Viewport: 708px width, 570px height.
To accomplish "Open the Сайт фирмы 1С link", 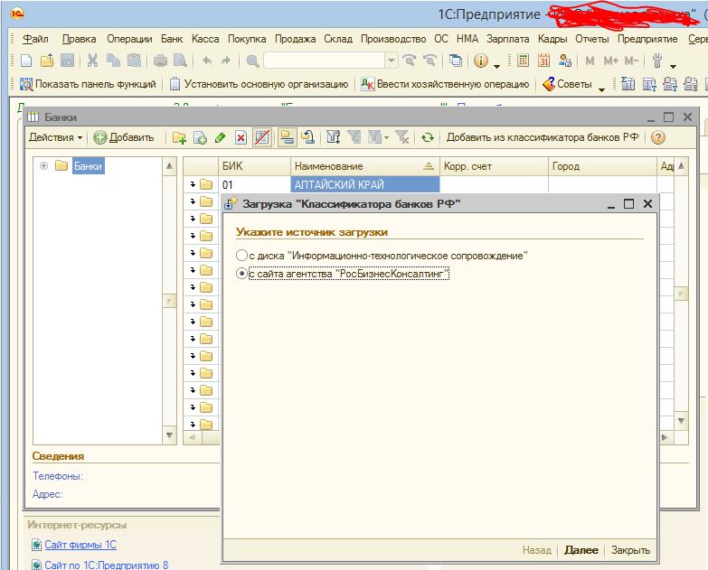I will pos(80,545).
